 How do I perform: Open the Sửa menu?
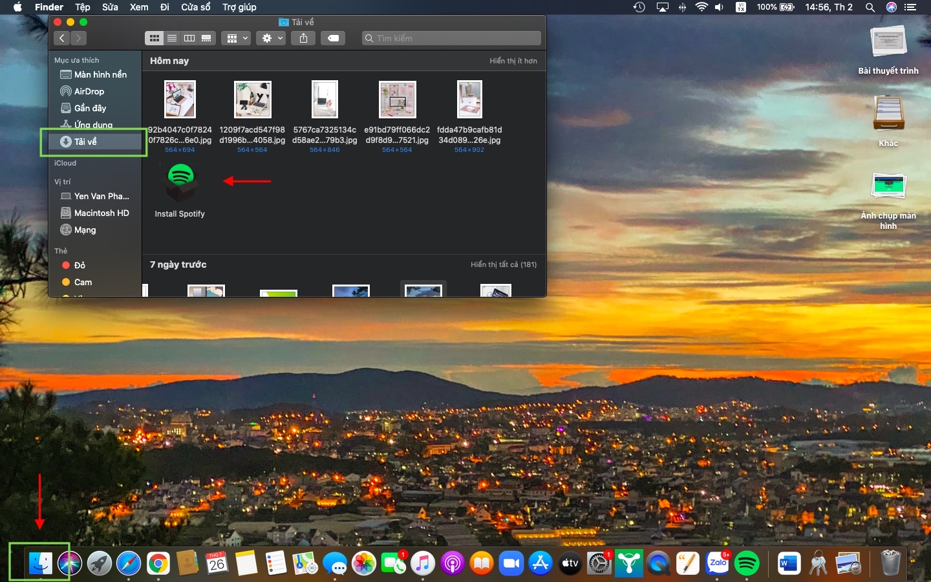pyautogui.click(x=110, y=7)
